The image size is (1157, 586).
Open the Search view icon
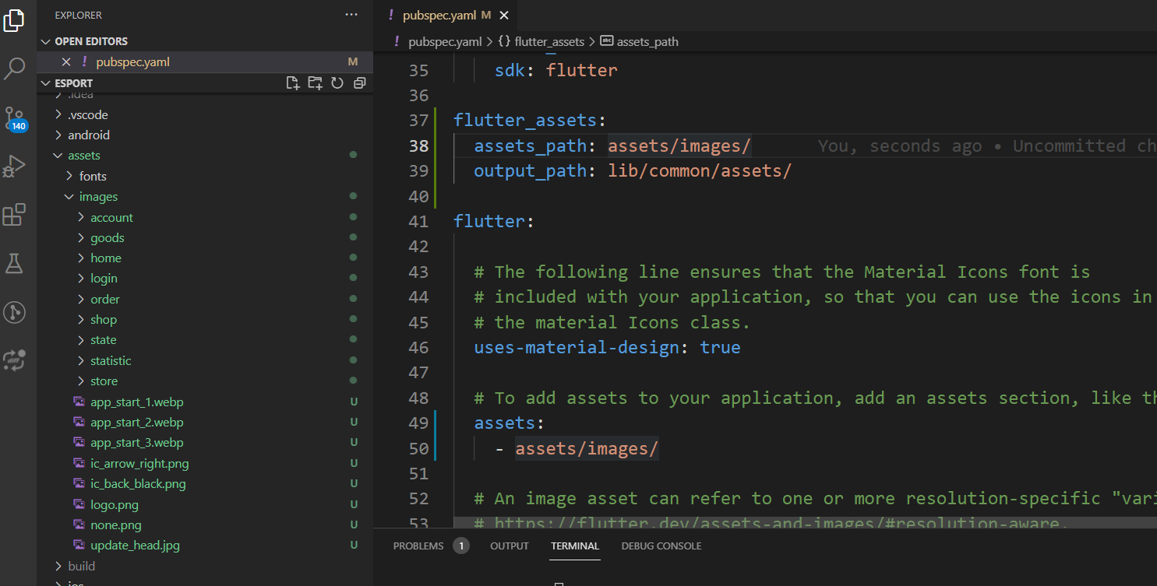tap(14, 68)
